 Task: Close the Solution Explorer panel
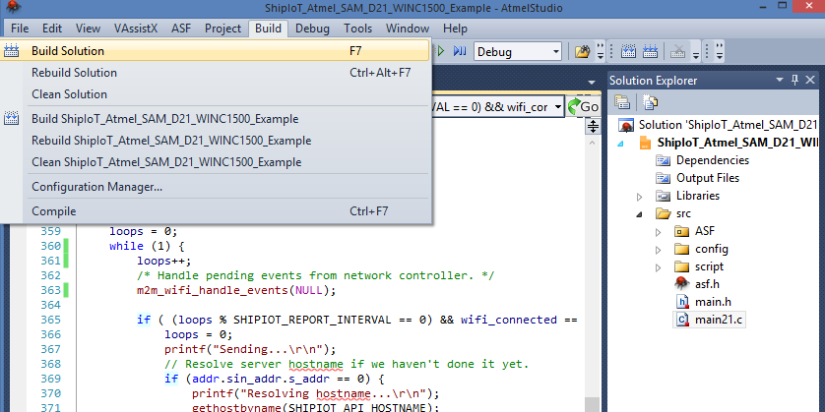(810, 80)
